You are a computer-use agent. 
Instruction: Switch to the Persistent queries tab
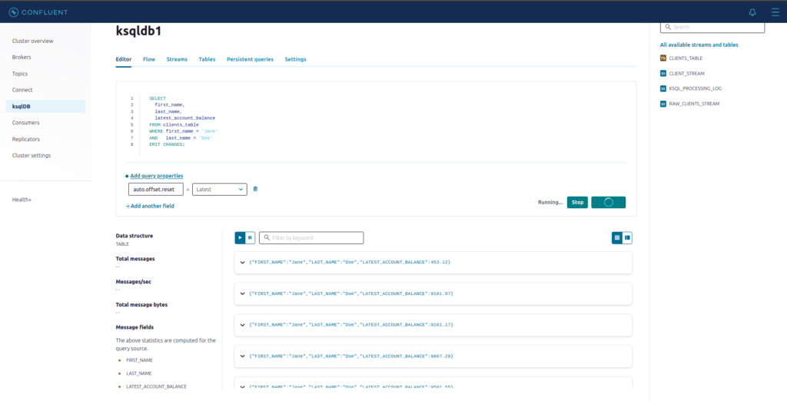(x=250, y=59)
